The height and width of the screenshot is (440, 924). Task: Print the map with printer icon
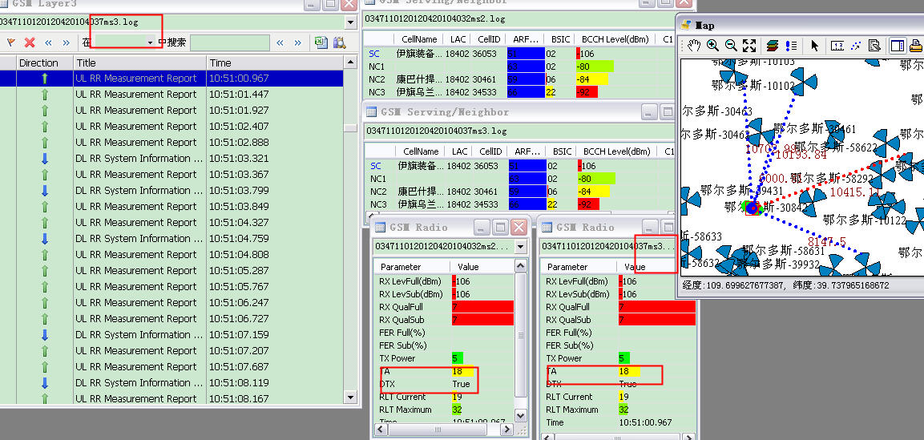click(916, 46)
